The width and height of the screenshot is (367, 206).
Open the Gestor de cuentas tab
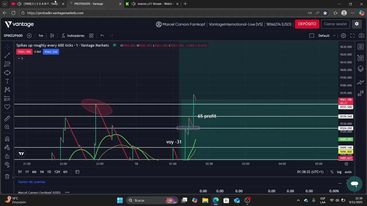(x=32, y=182)
